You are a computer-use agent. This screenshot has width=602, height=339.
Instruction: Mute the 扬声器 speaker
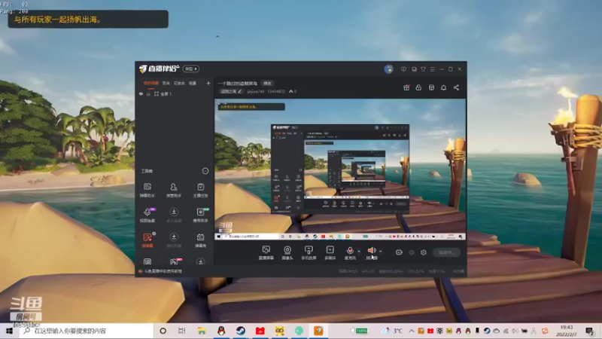[371, 252]
